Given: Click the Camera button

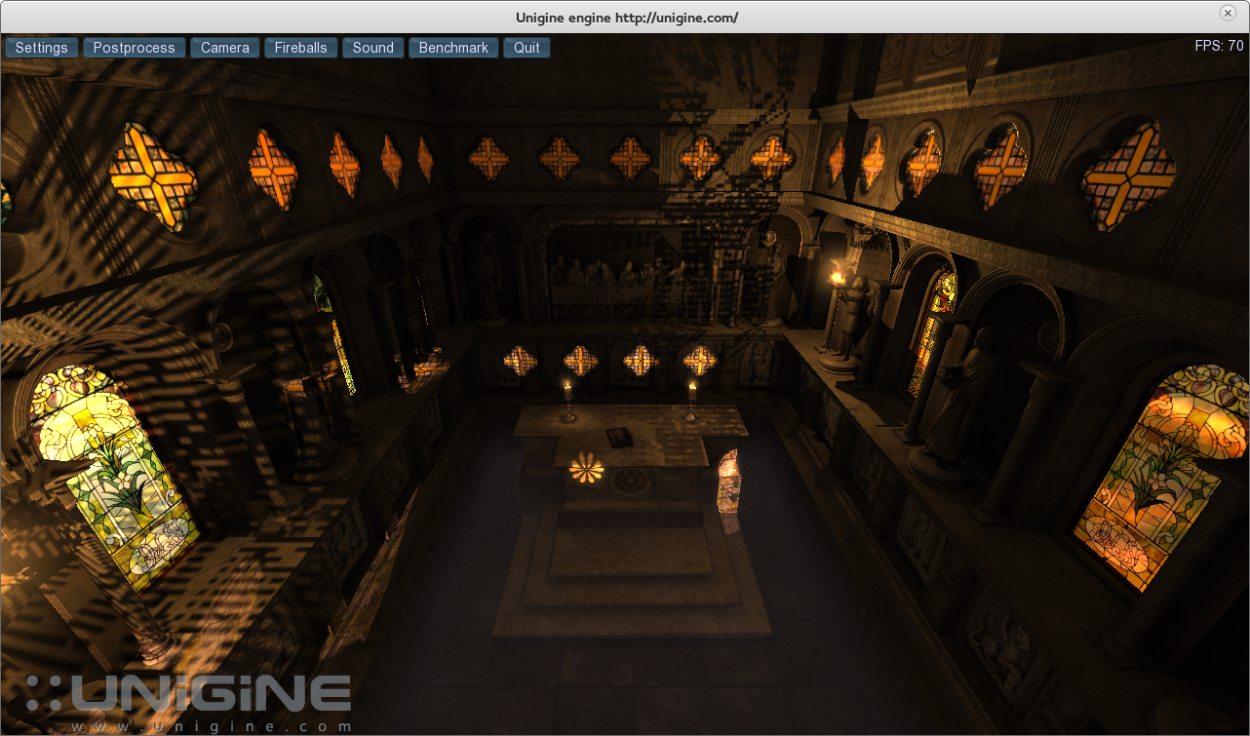Looking at the screenshot, I should pyautogui.click(x=225, y=48).
